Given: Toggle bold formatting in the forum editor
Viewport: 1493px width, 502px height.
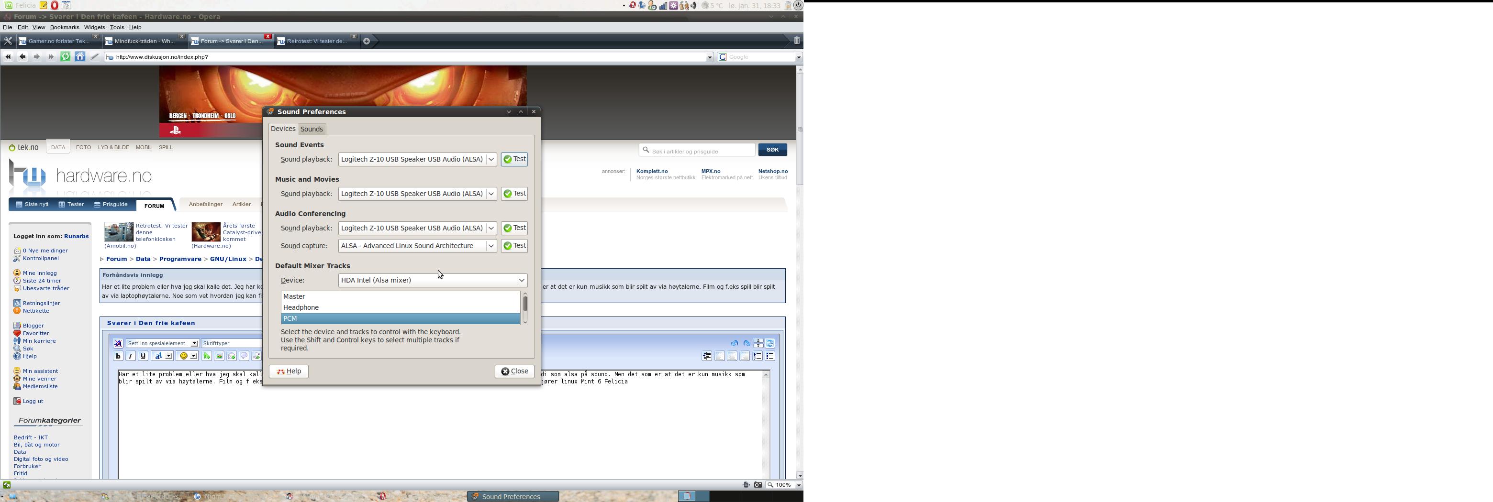Looking at the screenshot, I should point(118,357).
